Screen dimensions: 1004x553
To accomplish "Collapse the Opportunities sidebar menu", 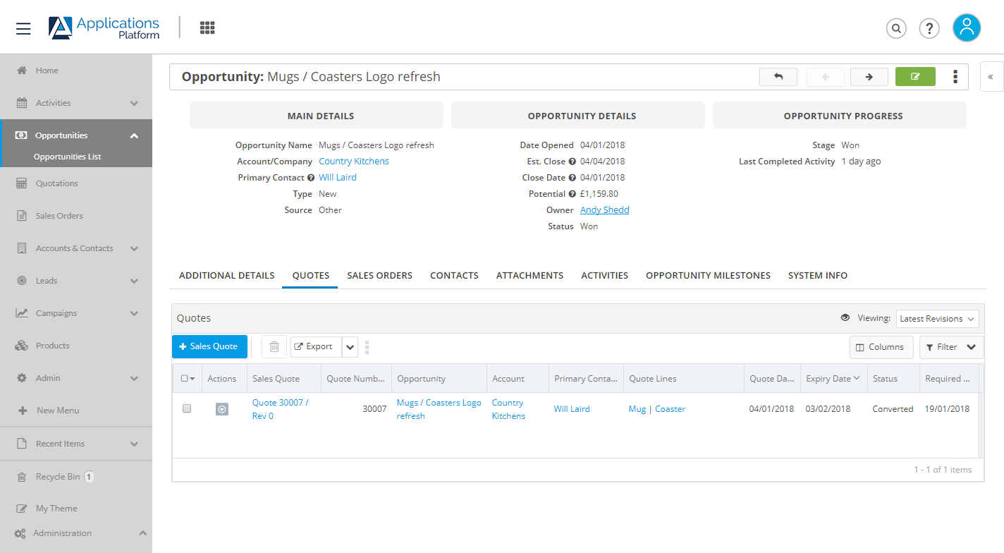I will [x=134, y=135].
